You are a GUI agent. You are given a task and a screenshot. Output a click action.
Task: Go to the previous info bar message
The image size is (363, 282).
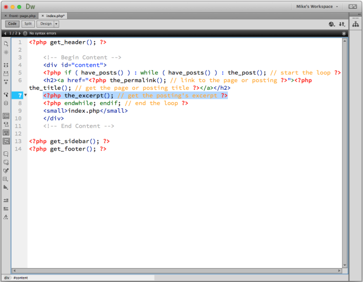click(6, 33)
